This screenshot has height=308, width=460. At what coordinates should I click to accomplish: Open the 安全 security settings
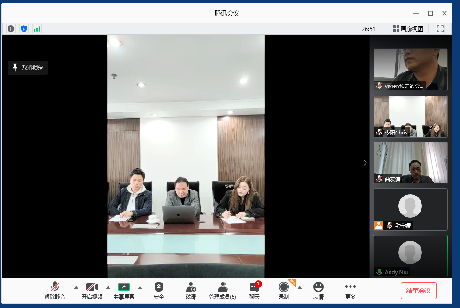coord(159,291)
